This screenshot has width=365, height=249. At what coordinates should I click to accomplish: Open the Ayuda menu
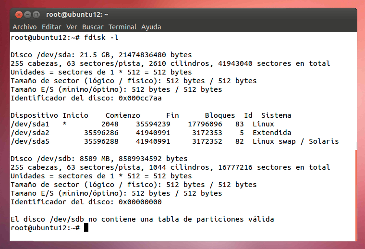pos(151,27)
